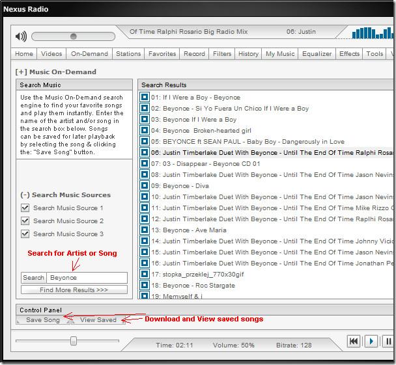
Task: Click the now-playing title 'Of Time Ralphi Rosario Big Radio Mix'
Action: 188,32
